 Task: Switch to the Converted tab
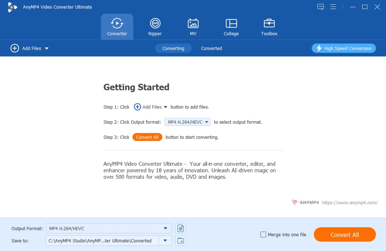pos(211,48)
